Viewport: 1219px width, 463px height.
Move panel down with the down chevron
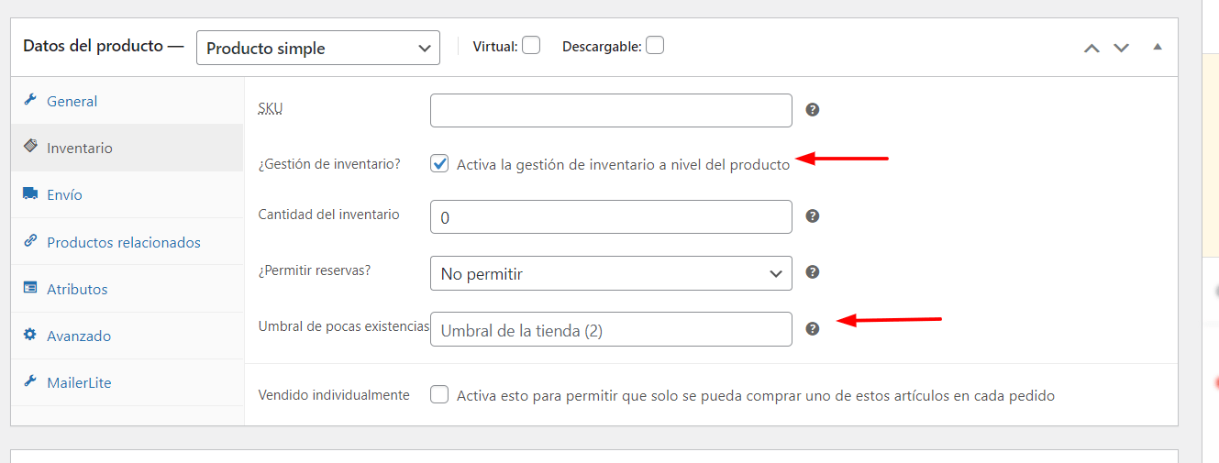1121,48
